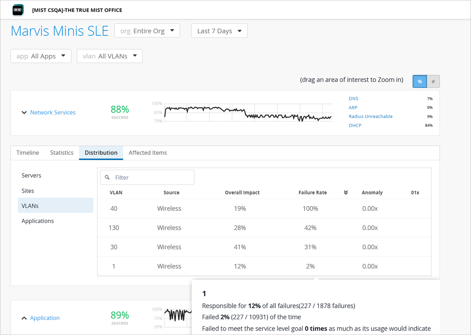Sort by the Source column header

coord(171,192)
